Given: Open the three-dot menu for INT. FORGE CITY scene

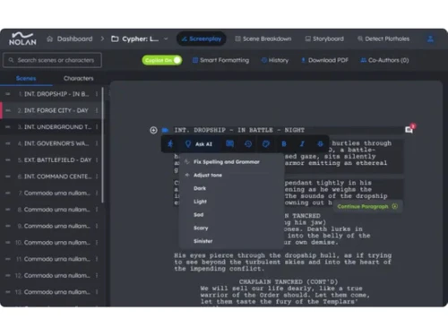Looking at the screenshot, I should click(97, 110).
